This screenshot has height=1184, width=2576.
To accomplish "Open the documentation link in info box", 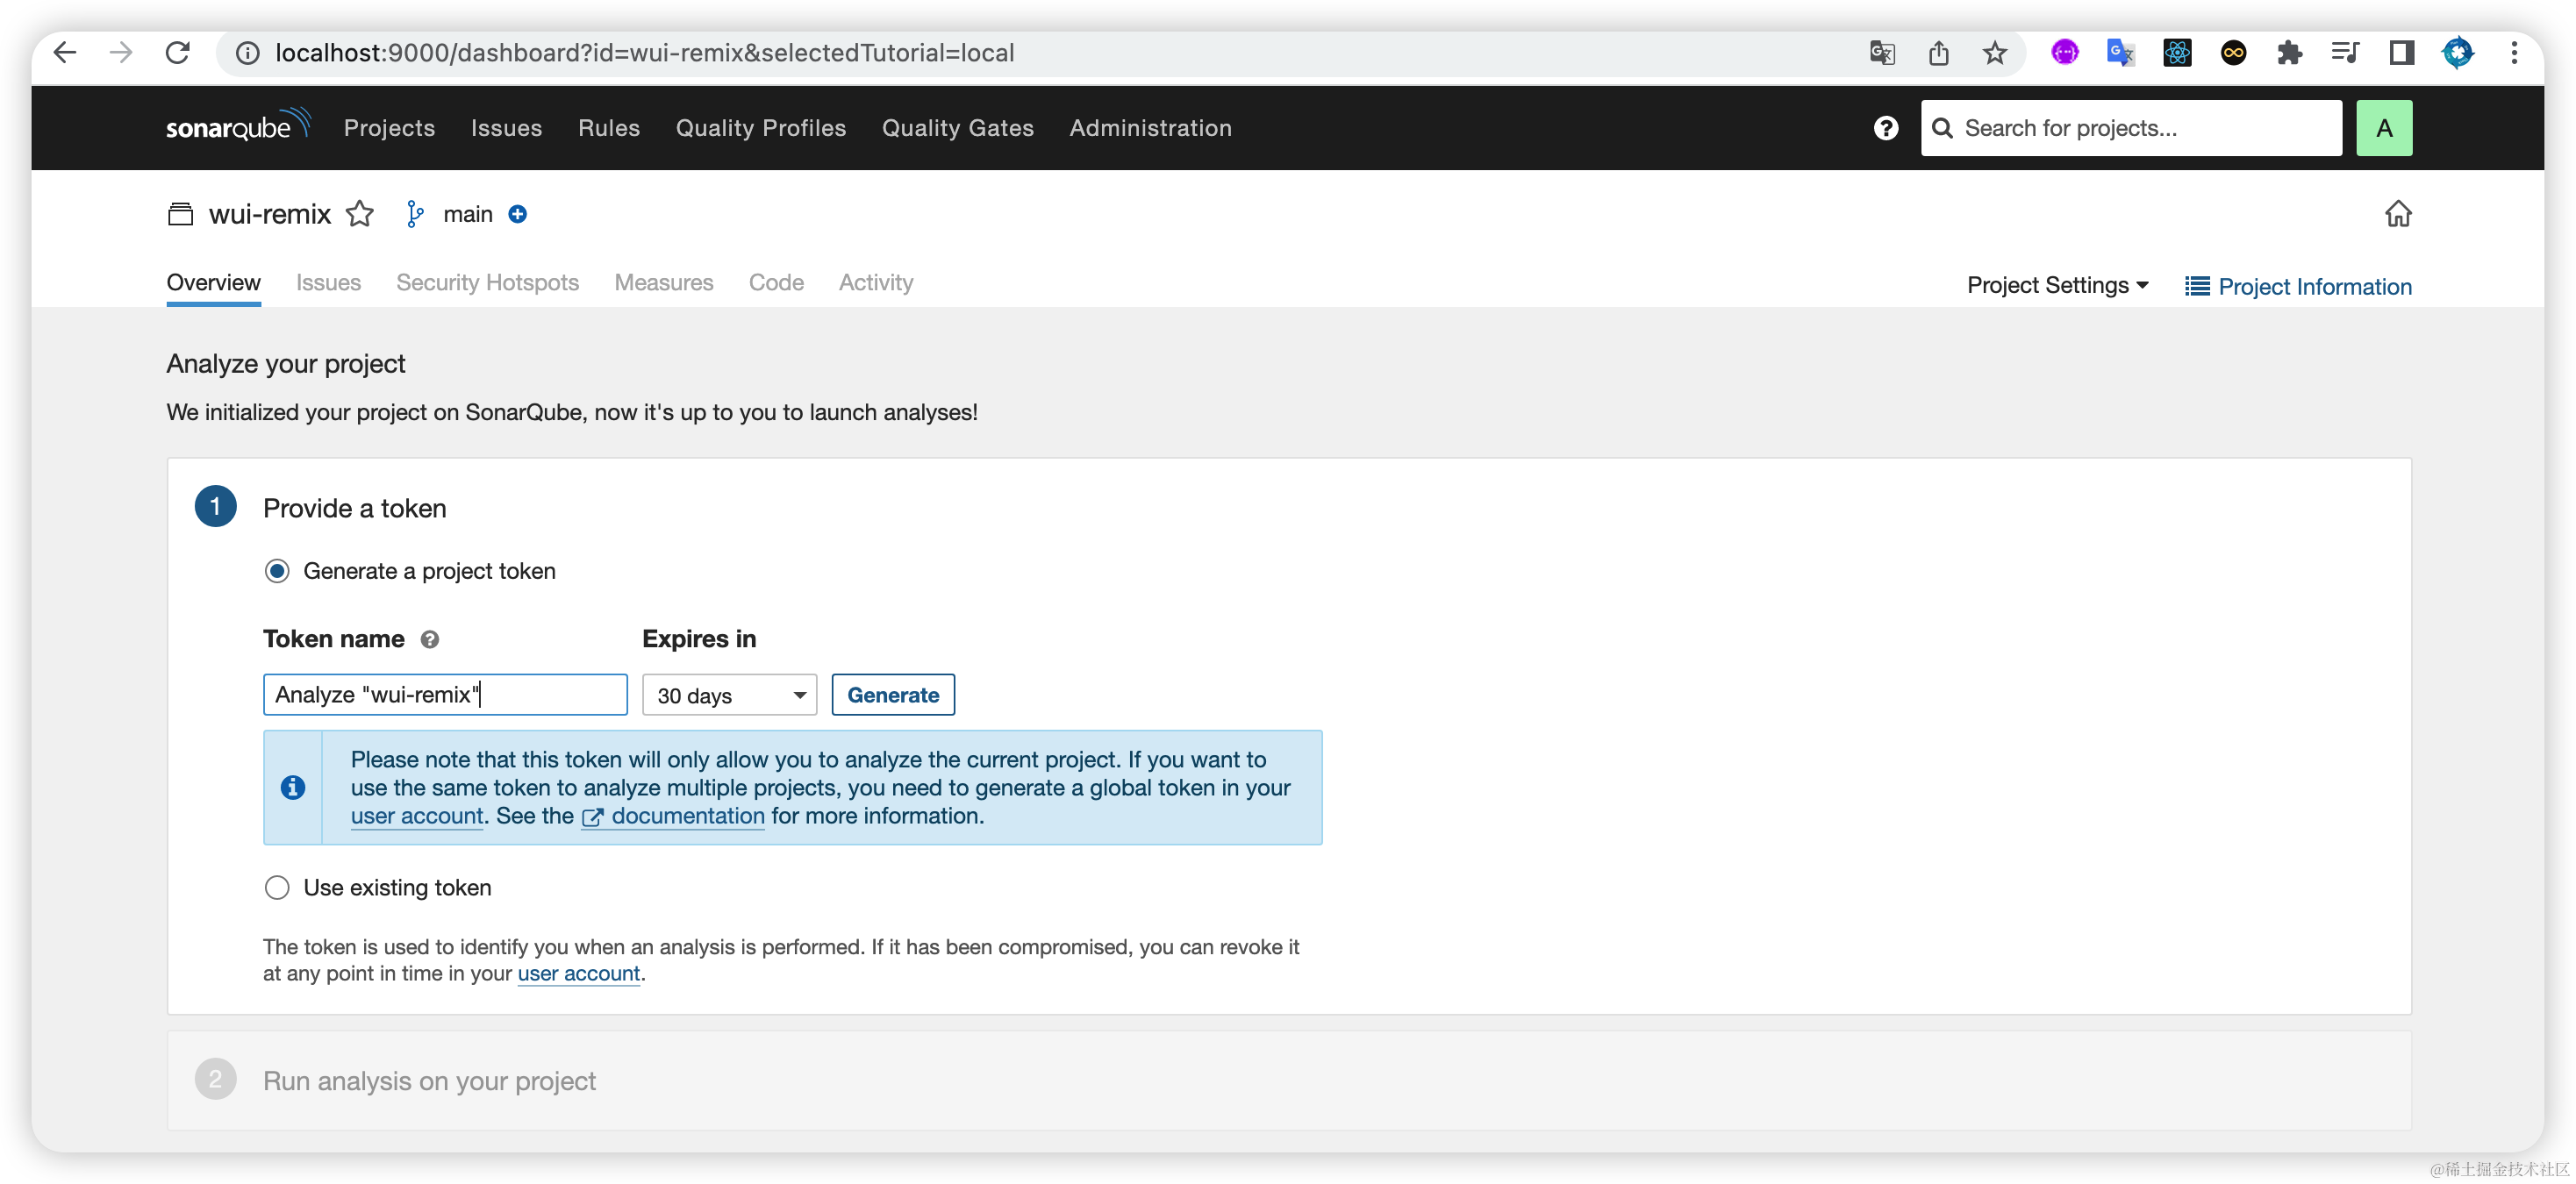I will point(687,816).
